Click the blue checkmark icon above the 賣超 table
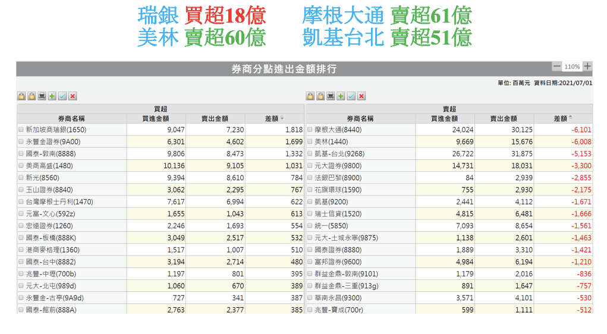This screenshot has width=607, height=334. click(x=351, y=96)
